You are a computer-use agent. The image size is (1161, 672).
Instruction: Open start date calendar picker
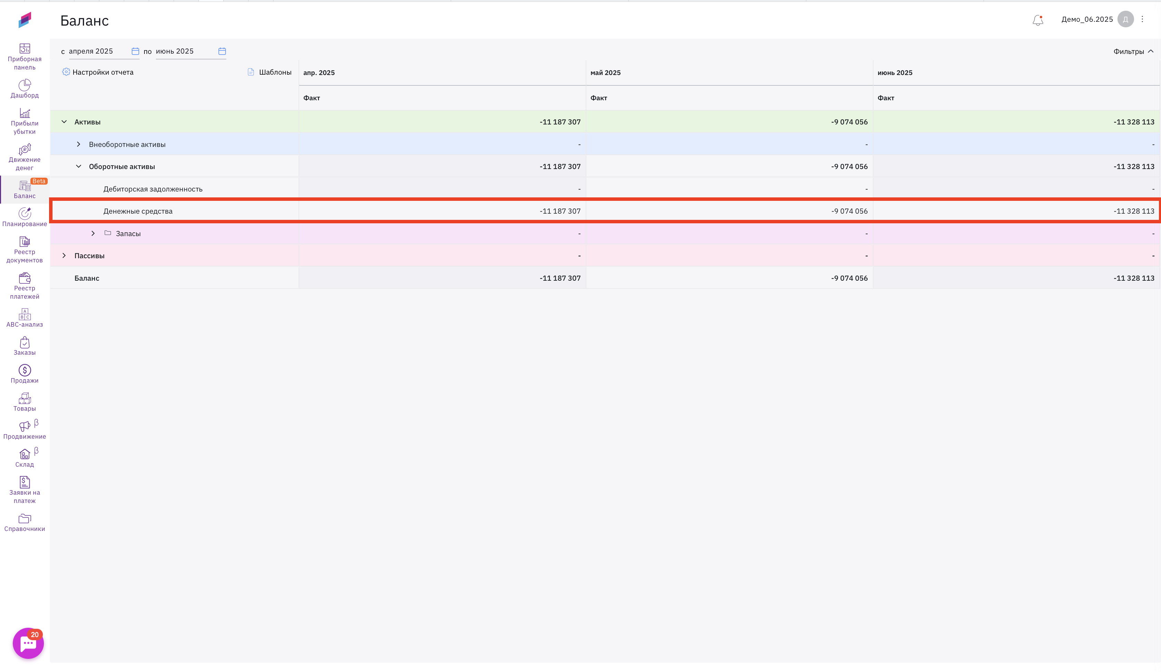click(135, 51)
